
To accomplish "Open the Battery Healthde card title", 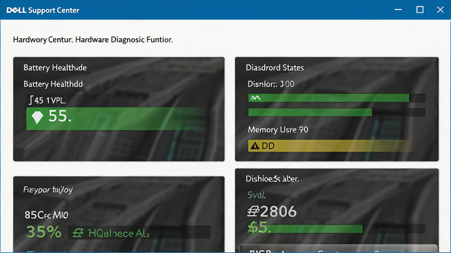I will pyautogui.click(x=55, y=68).
